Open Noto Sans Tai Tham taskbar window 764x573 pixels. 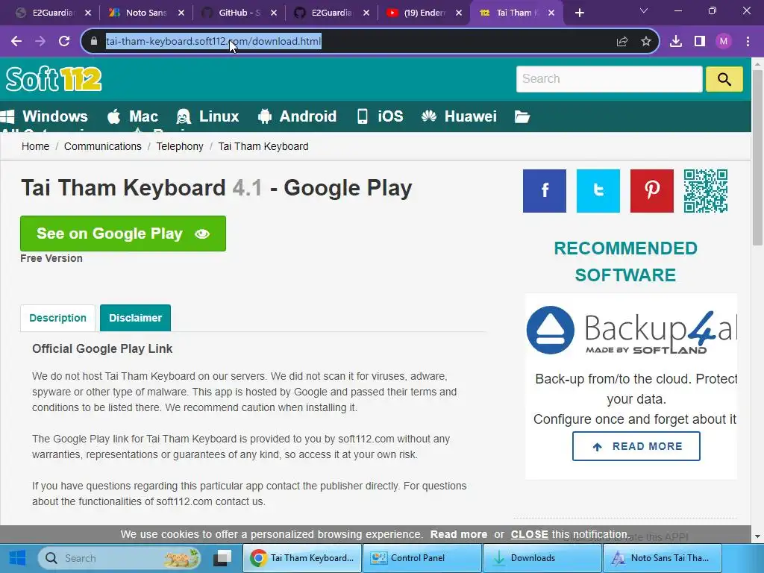[663, 558]
